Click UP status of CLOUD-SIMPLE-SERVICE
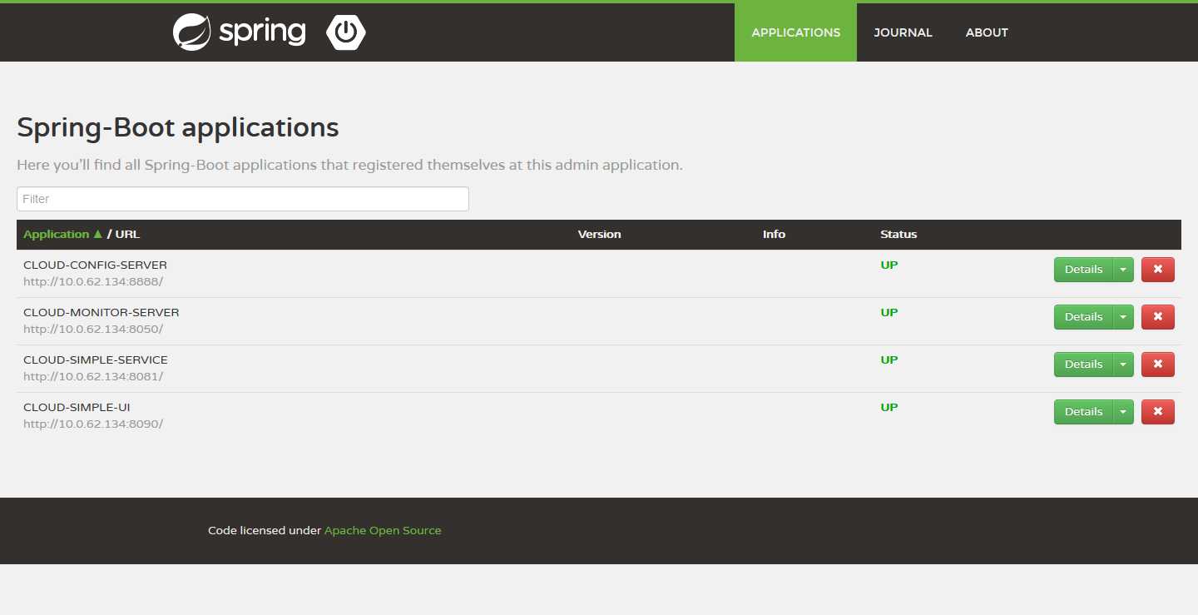 tap(889, 360)
